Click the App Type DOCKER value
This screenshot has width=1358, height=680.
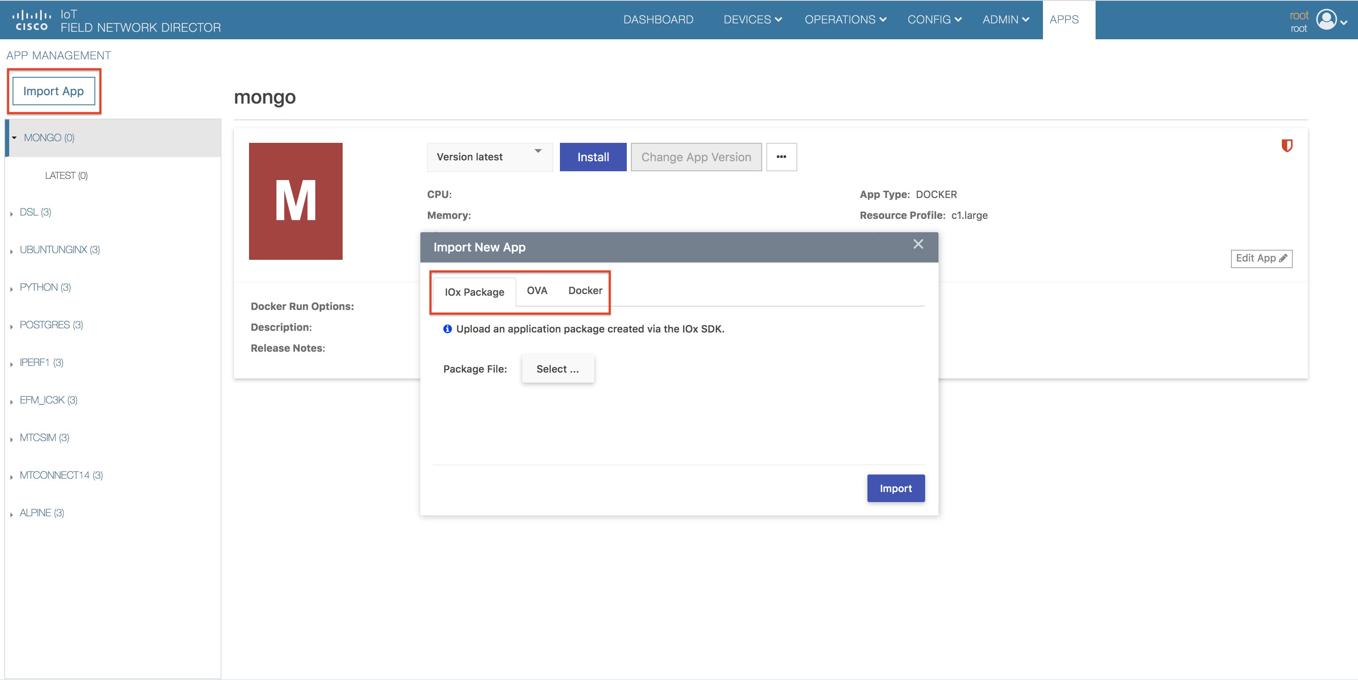tap(936, 195)
